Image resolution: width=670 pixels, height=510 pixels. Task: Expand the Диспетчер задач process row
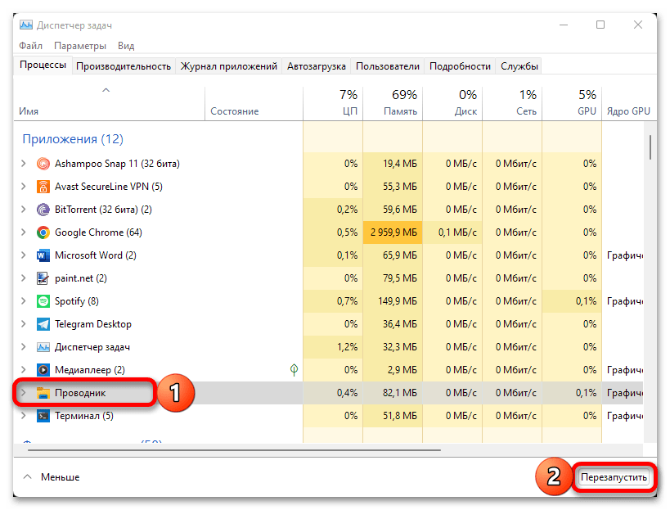tap(24, 347)
